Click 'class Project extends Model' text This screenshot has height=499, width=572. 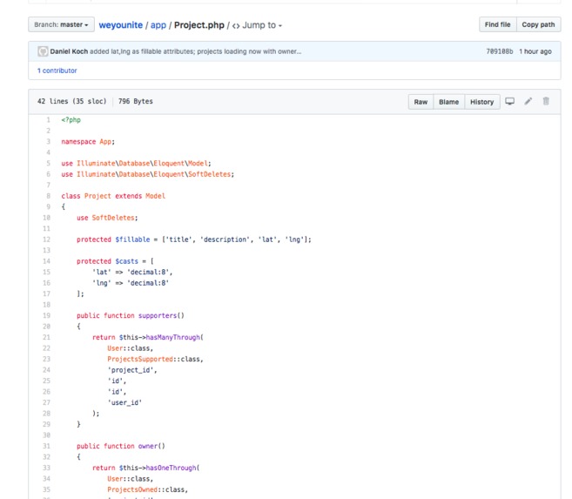click(x=113, y=196)
